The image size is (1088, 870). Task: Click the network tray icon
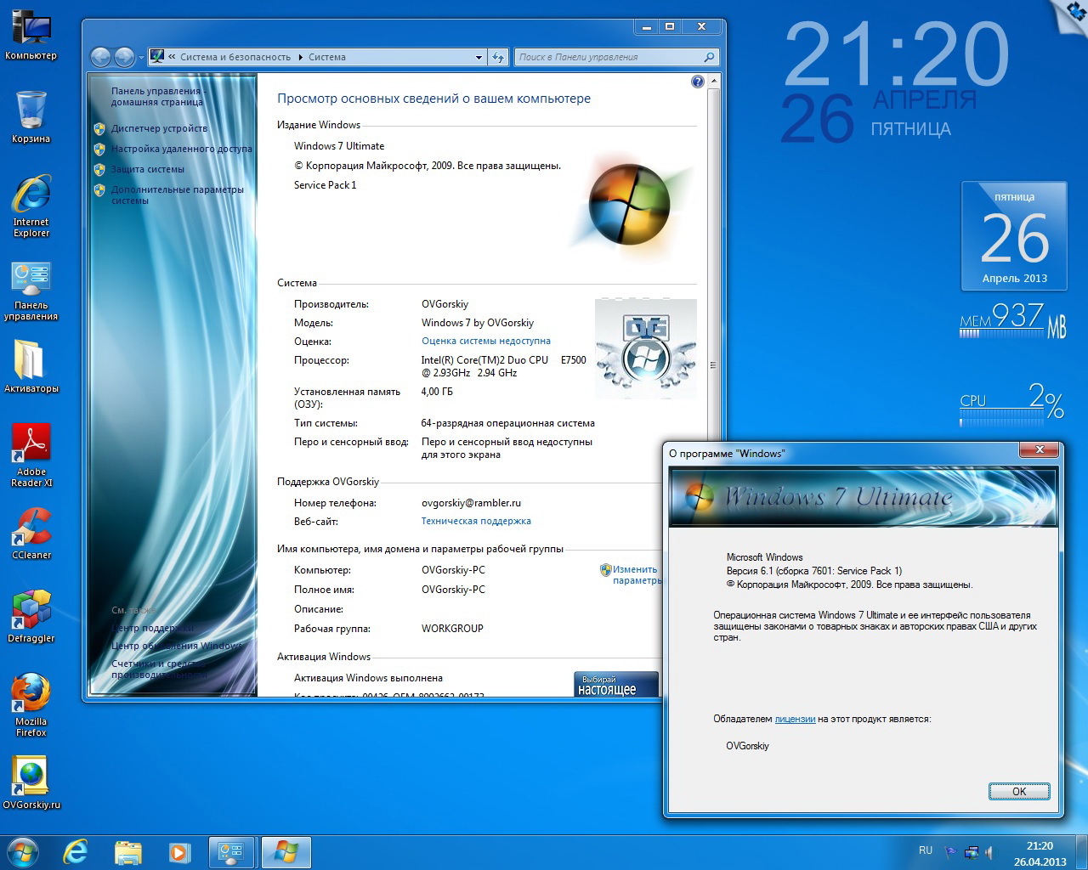pyautogui.click(x=971, y=852)
